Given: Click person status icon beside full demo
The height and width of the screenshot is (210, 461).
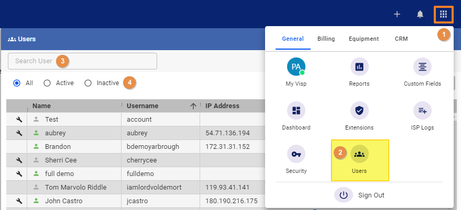Looking at the screenshot, I should [36, 173].
